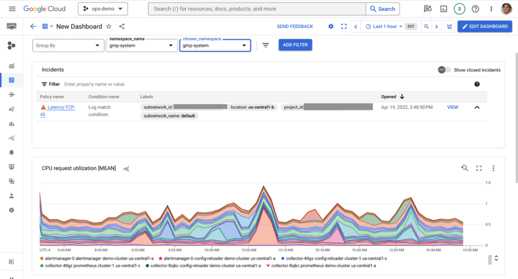Toggle Show closed incidents switch

pos(444,70)
